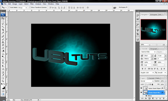The image size is (168, 101).
Task: Toggle lock transparent pixels
Action: coord(146,84)
